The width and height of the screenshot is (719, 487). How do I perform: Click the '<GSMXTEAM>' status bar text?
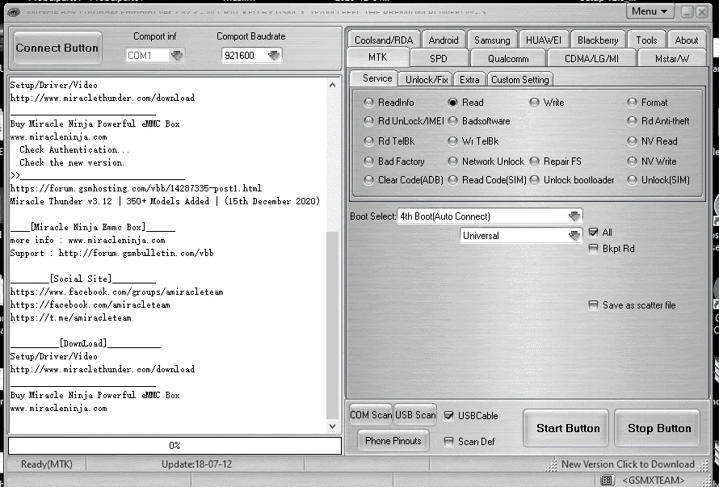pos(653,480)
